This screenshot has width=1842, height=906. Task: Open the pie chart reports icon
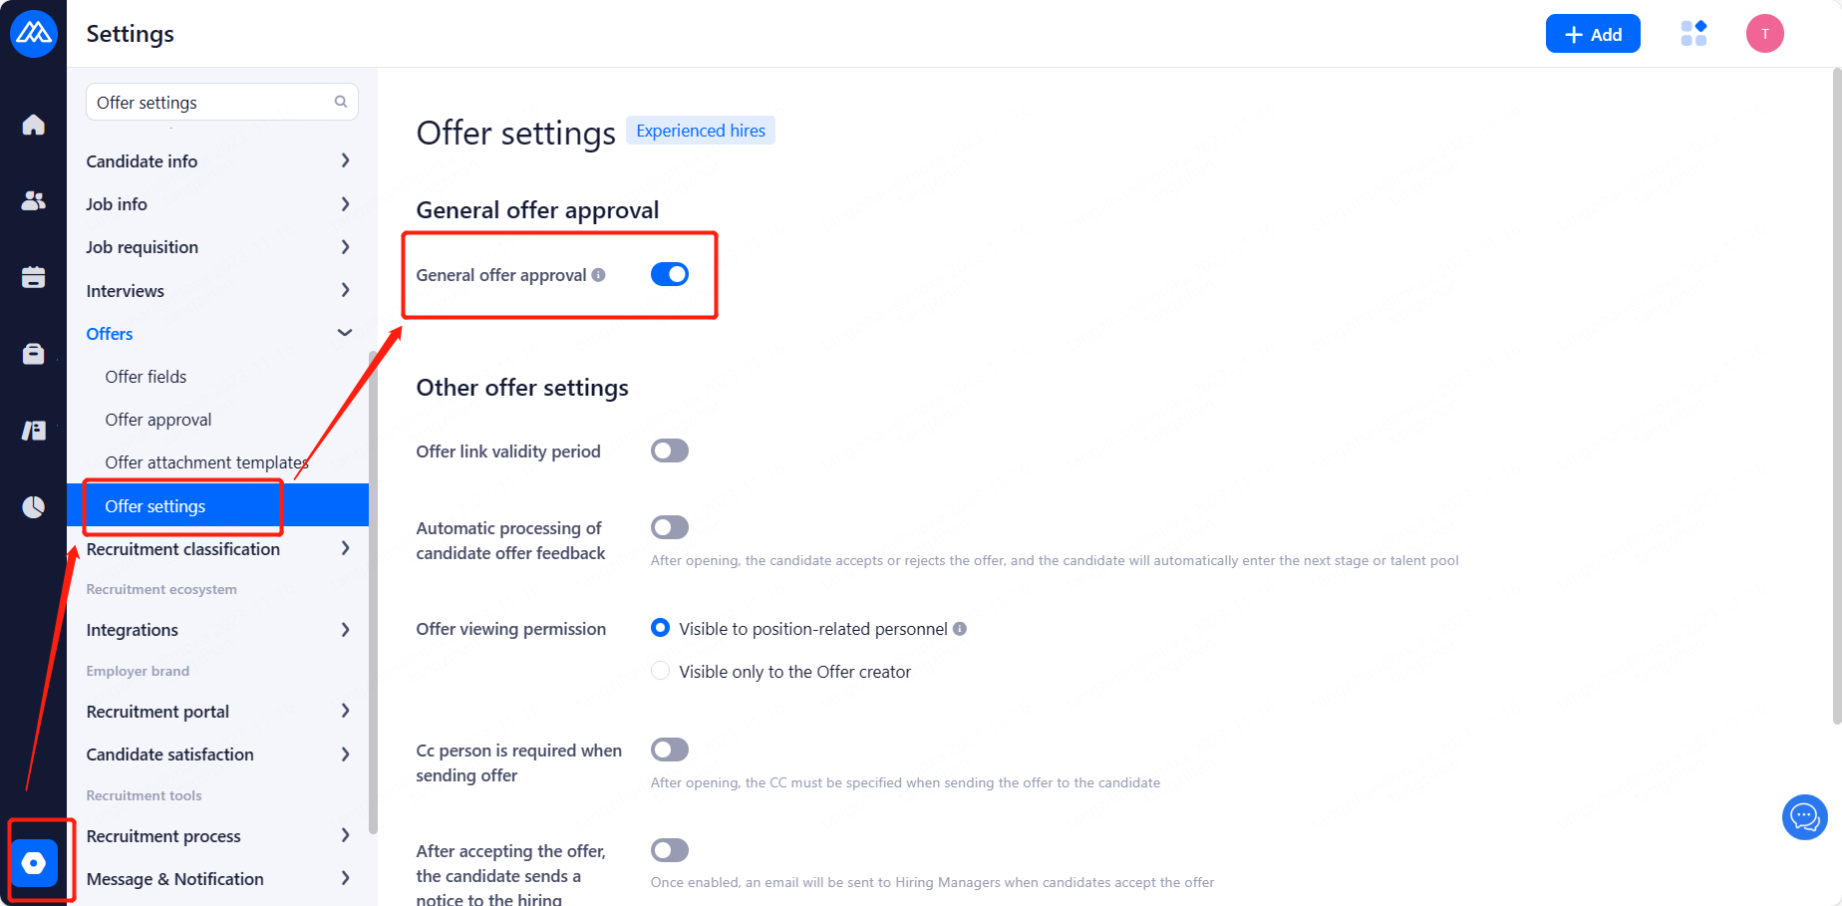34,507
